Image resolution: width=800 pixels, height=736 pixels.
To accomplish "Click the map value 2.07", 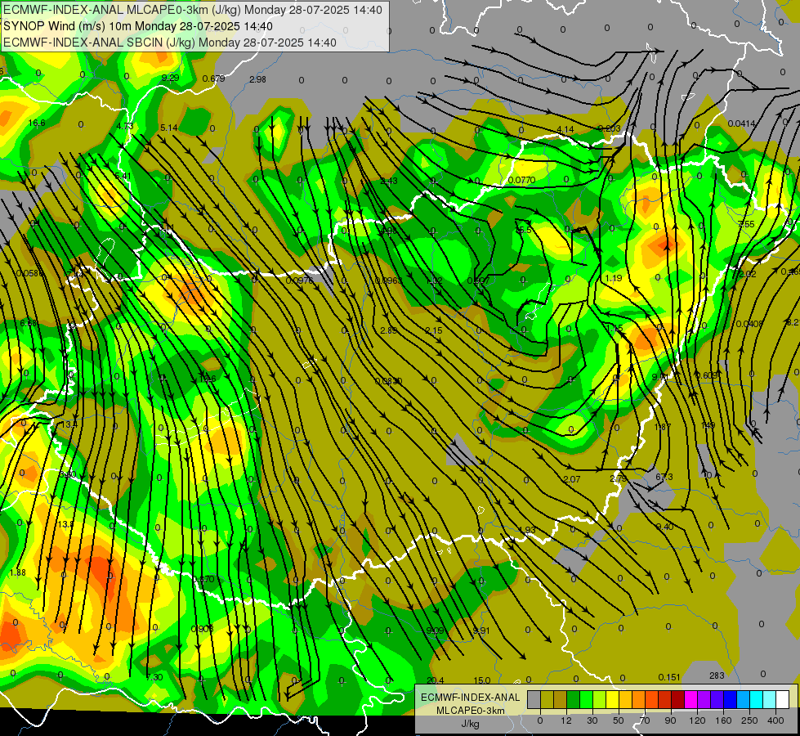I will tap(571, 479).
